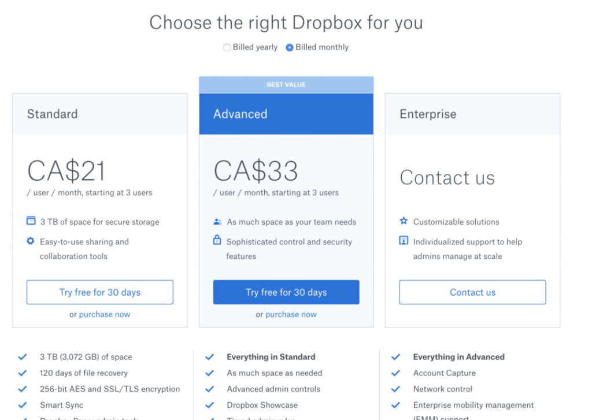Click checkmark beside Everything in Standard
Image resolution: width=592 pixels, height=420 pixels.
point(209,357)
